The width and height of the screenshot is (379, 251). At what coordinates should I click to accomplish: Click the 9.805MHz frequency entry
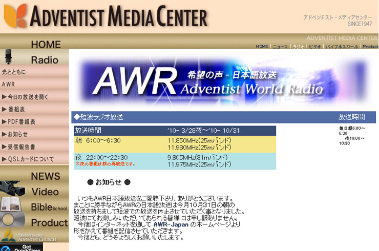click(198, 157)
